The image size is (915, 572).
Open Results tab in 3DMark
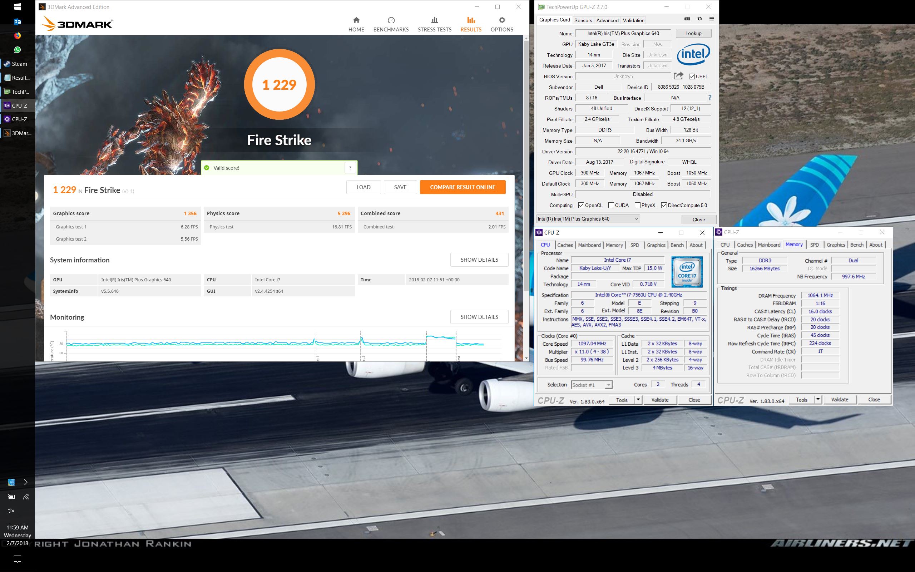pos(471,24)
